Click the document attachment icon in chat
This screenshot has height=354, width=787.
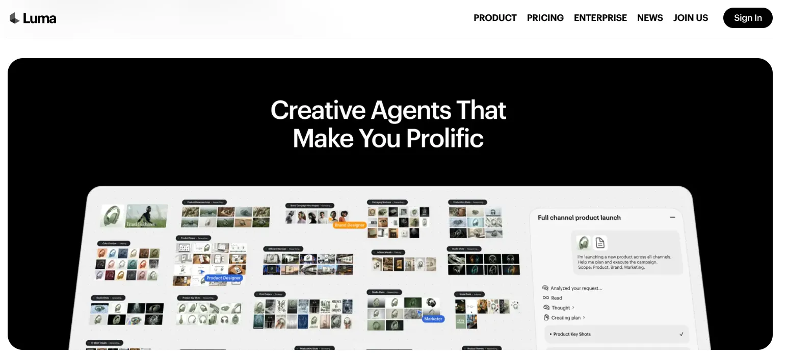600,242
